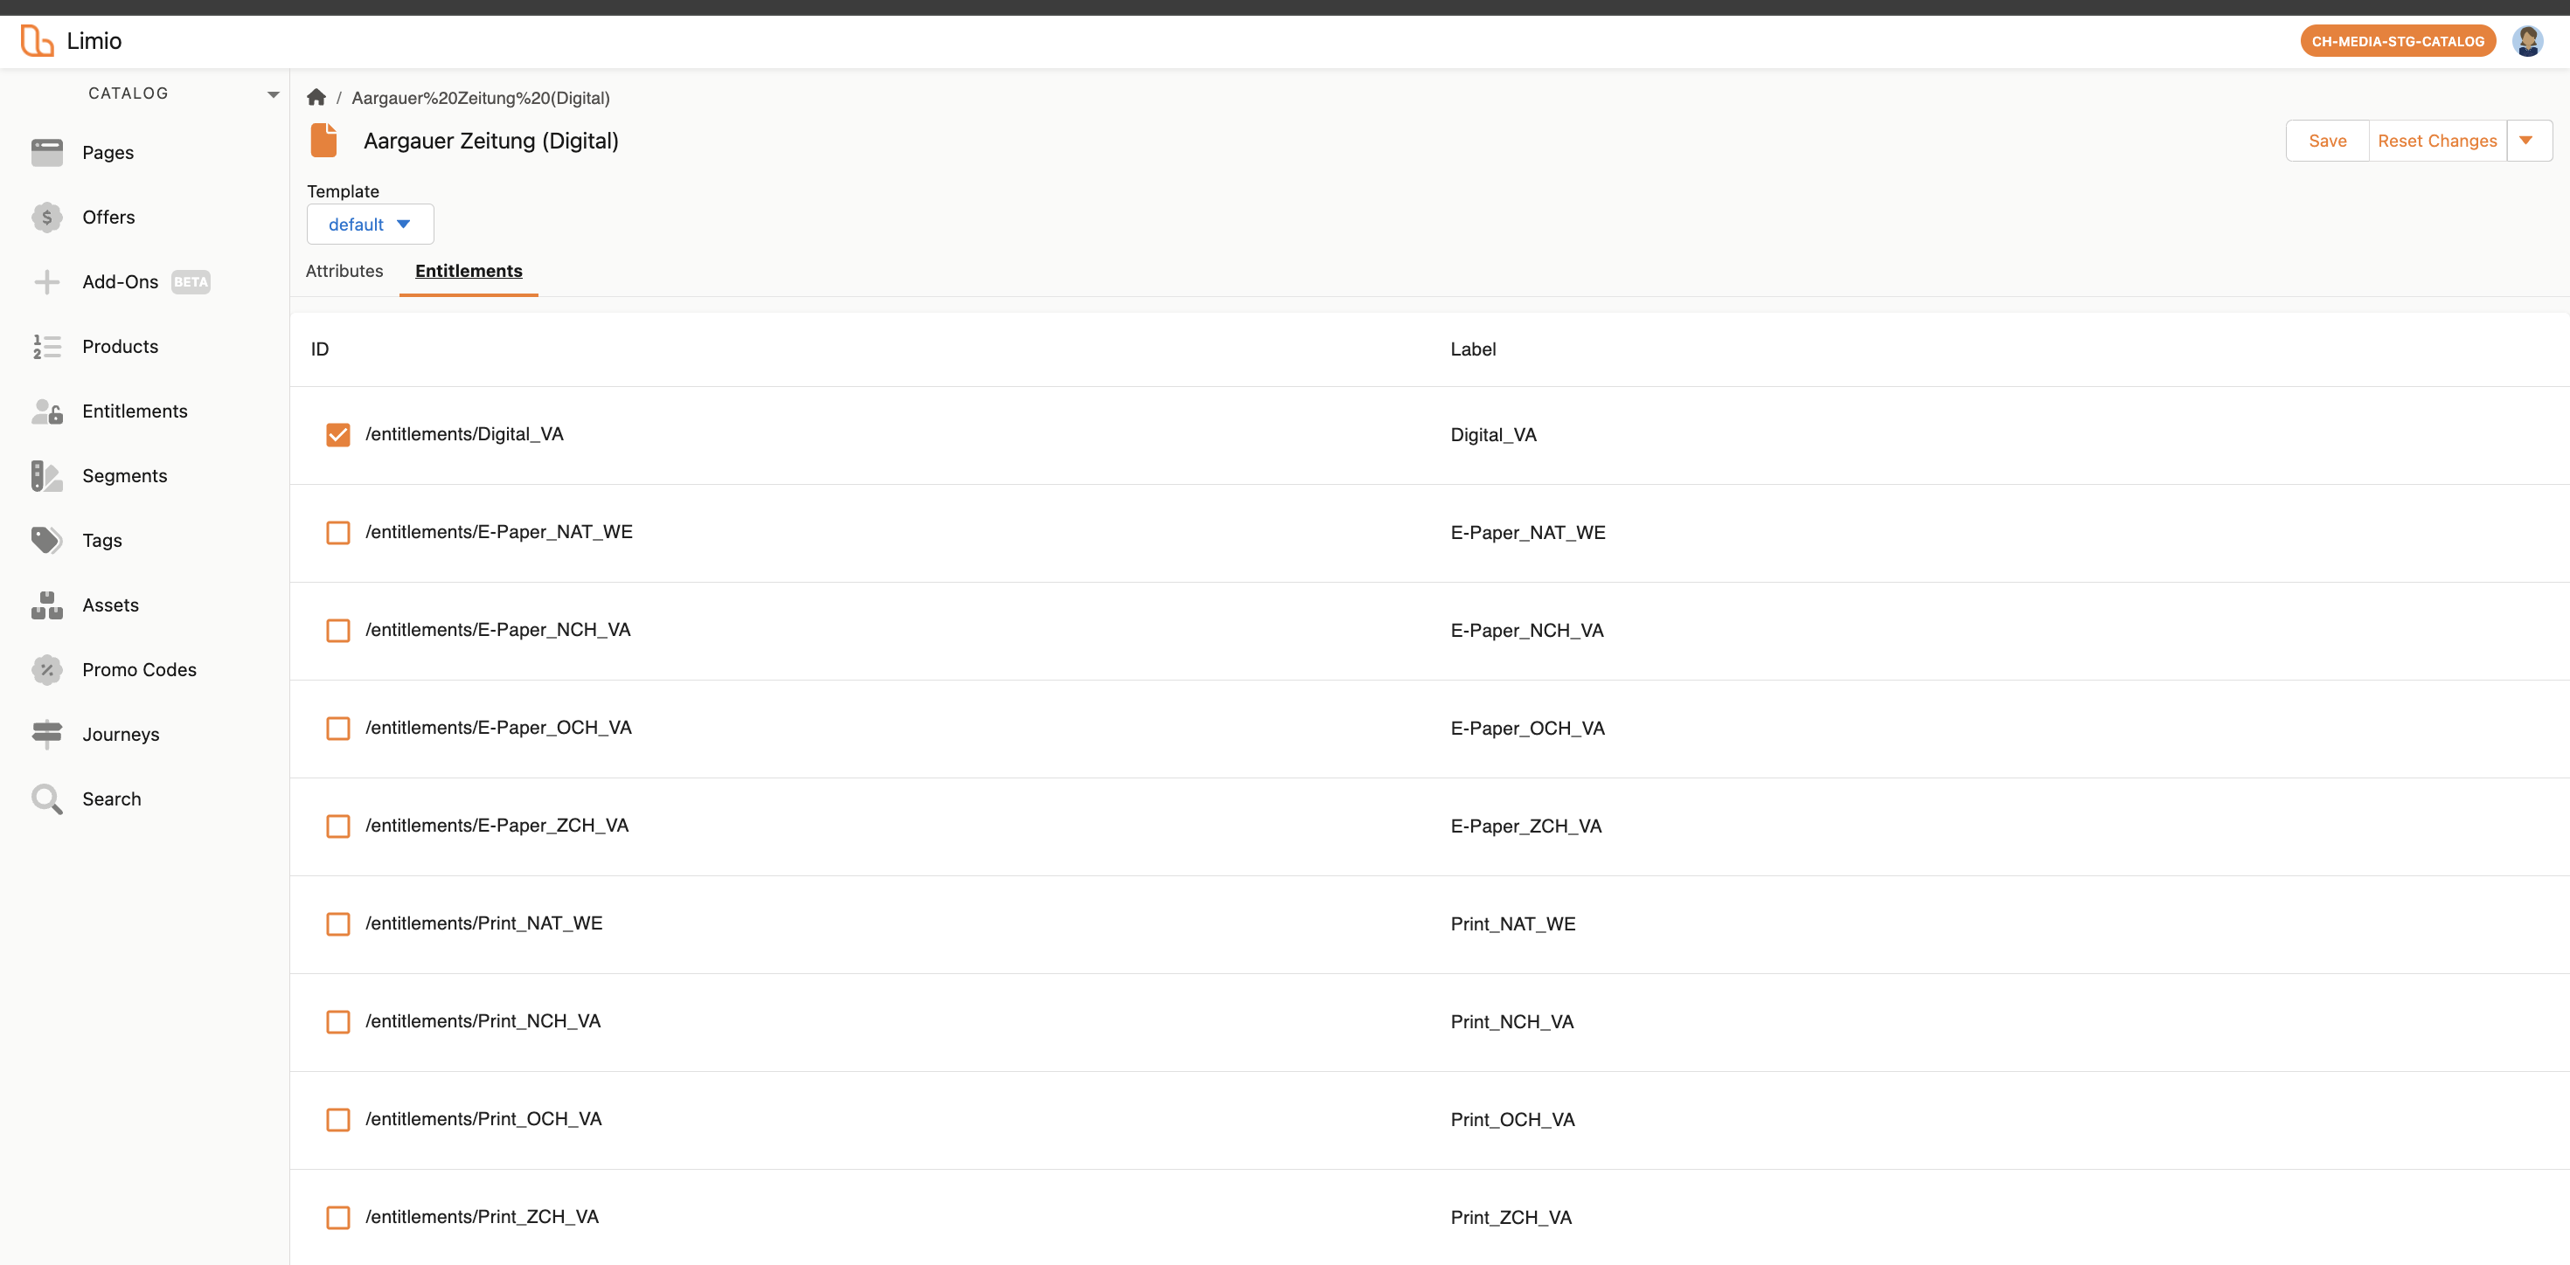The height and width of the screenshot is (1265, 2570).
Task: Click the Products numbered list icon
Action: point(47,347)
